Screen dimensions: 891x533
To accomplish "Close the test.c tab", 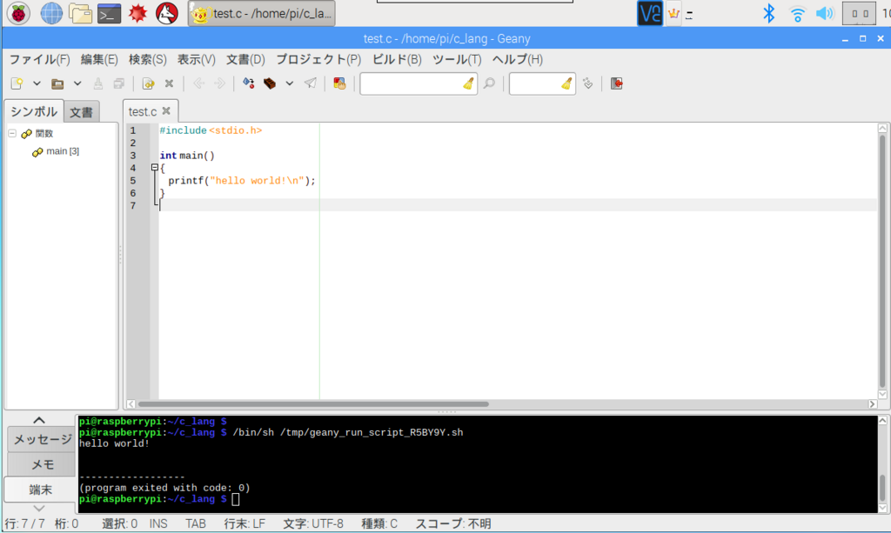I will click(x=166, y=111).
